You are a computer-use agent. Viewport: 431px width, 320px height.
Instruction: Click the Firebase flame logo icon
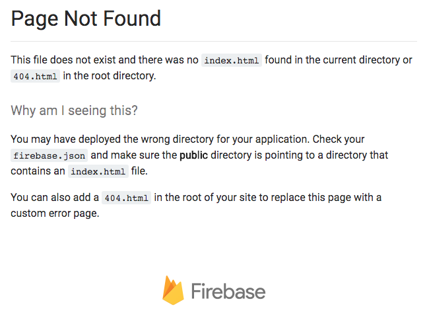click(x=173, y=291)
